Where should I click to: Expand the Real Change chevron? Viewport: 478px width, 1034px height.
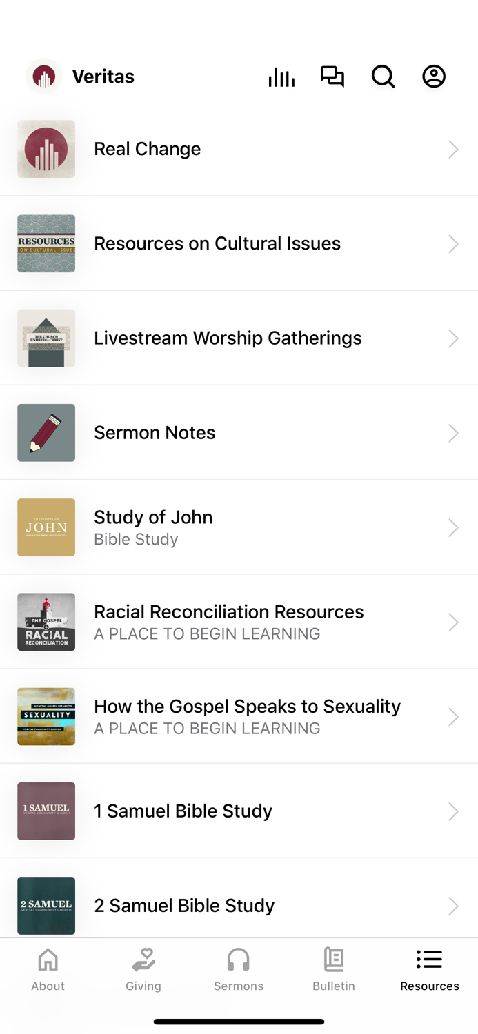(453, 149)
